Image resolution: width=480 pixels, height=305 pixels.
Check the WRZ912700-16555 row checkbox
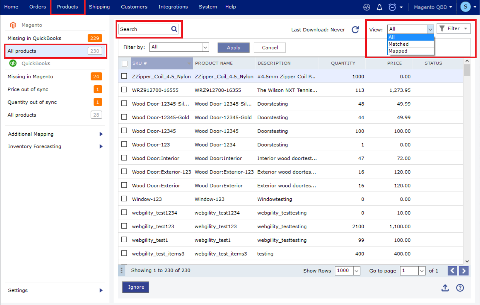tap(124, 90)
